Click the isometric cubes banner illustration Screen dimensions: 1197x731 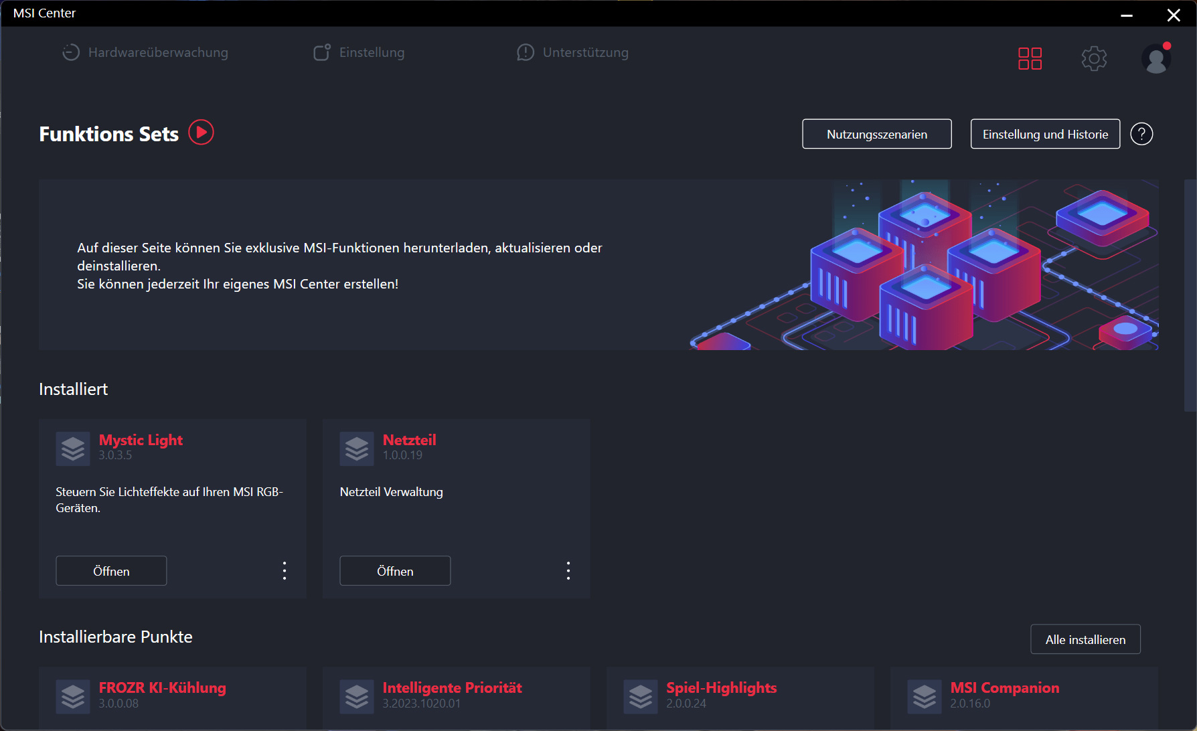tap(924, 264)
